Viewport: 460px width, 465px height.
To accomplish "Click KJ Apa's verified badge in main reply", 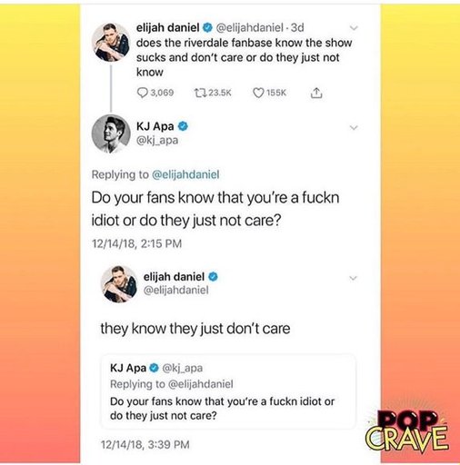I will pyautogui.click(x=183, y=126).
